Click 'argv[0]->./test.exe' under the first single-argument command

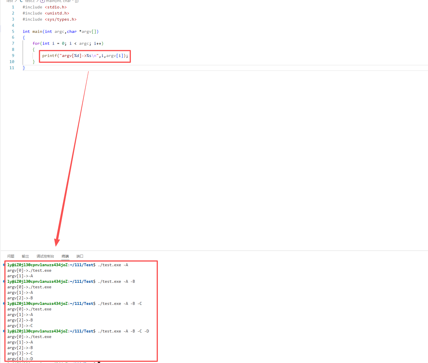point(29,270)
